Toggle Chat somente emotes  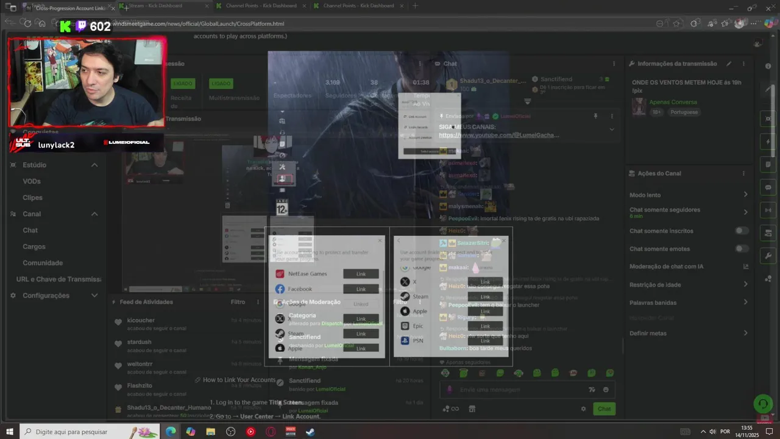click(742, 248)
